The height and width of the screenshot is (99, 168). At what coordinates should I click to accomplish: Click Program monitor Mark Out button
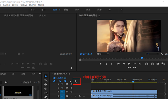(x=111, y=64)
